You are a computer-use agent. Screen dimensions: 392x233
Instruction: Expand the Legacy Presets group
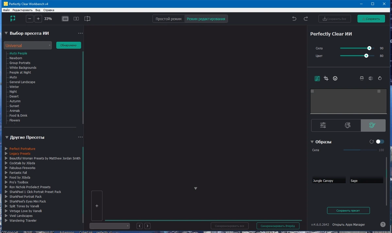(6, 153)
